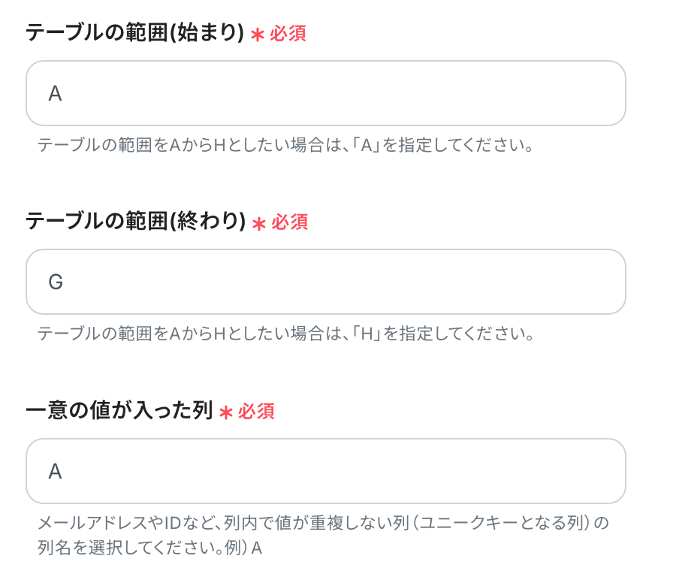Click the 一意の値が入った列 label text
This screenshot has height=577, width=679.
pos(119,410)
